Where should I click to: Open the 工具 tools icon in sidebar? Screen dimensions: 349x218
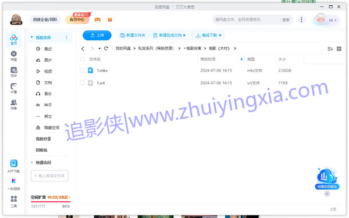coord(13,202)
